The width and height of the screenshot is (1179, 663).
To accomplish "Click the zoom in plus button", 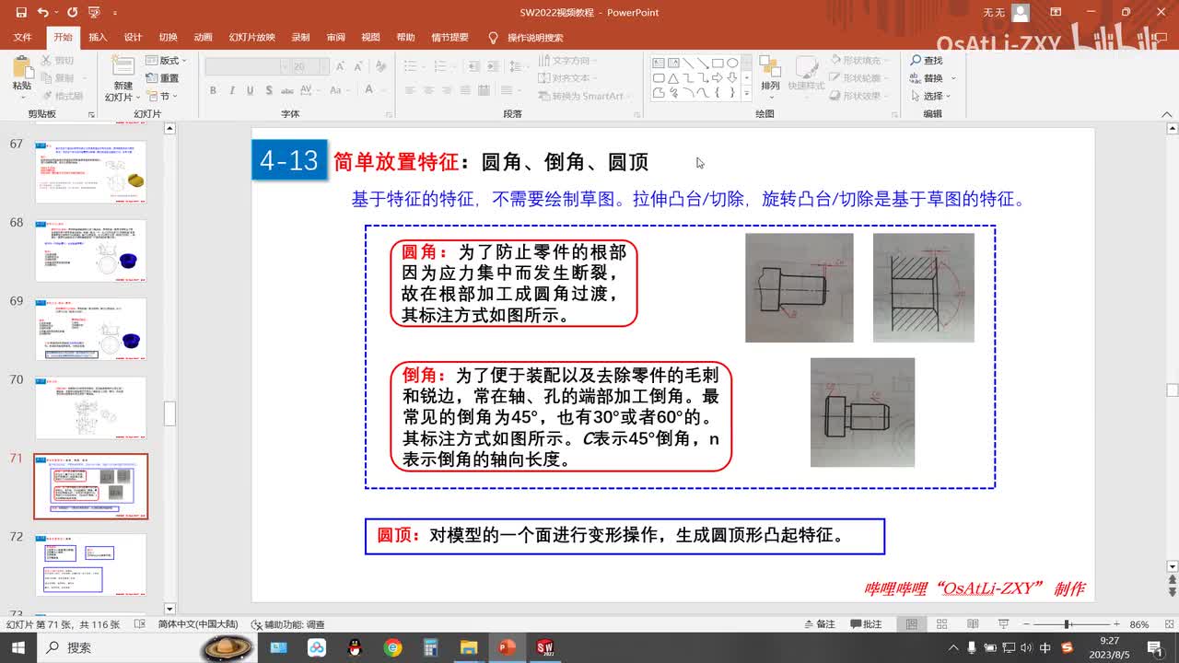I will [x=1116, y=624].
